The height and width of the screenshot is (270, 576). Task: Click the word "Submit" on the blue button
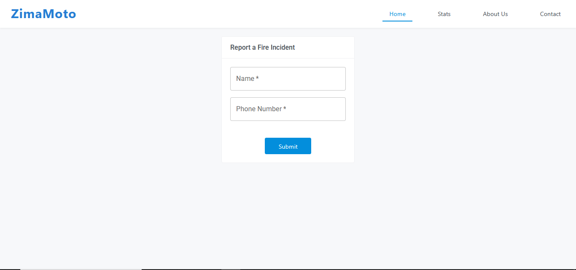(x=288, y=147)
